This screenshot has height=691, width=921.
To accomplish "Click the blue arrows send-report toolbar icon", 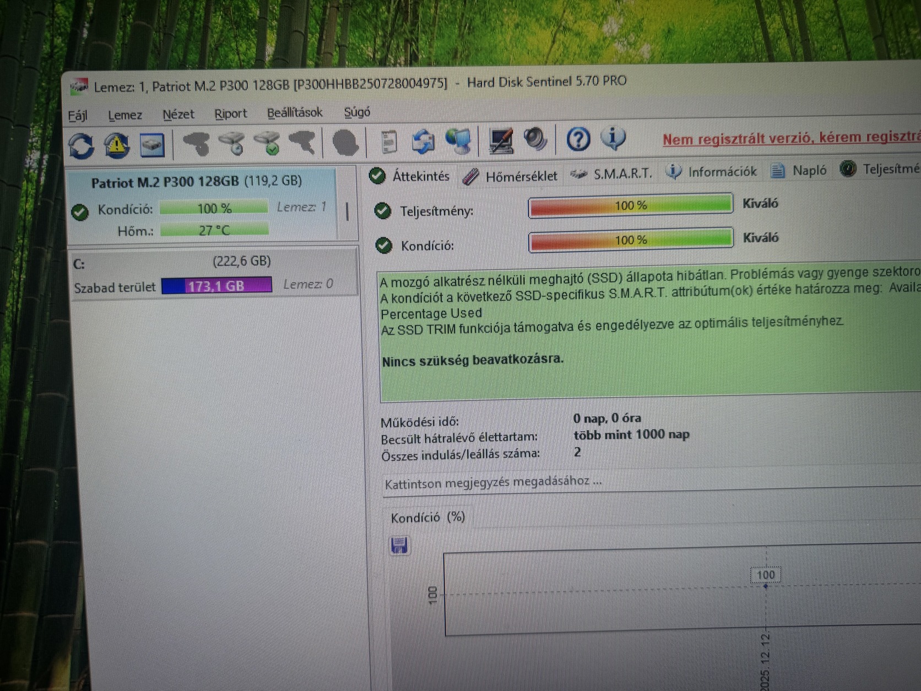I will pos(423,141).
